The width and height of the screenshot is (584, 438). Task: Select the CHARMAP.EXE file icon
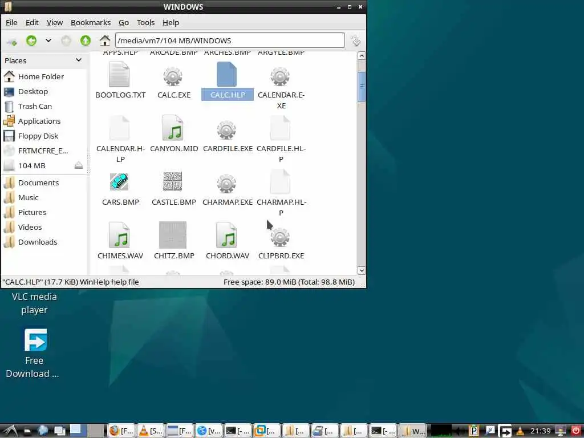click(x=226, y=184)
